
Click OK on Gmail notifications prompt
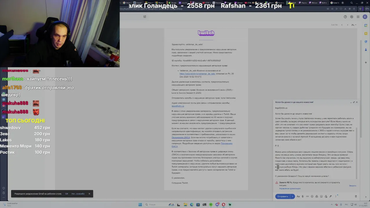pos(66,194)
